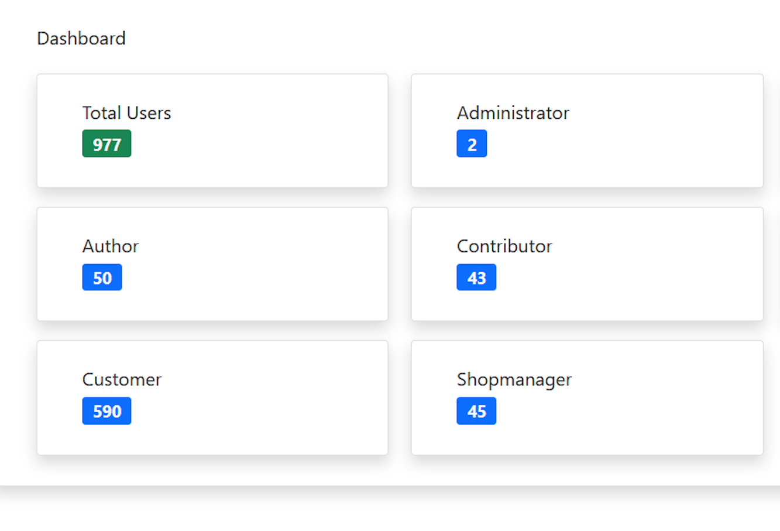780x531 pixels.
Task: Click the green 977 badge
Action: point(106,143)
